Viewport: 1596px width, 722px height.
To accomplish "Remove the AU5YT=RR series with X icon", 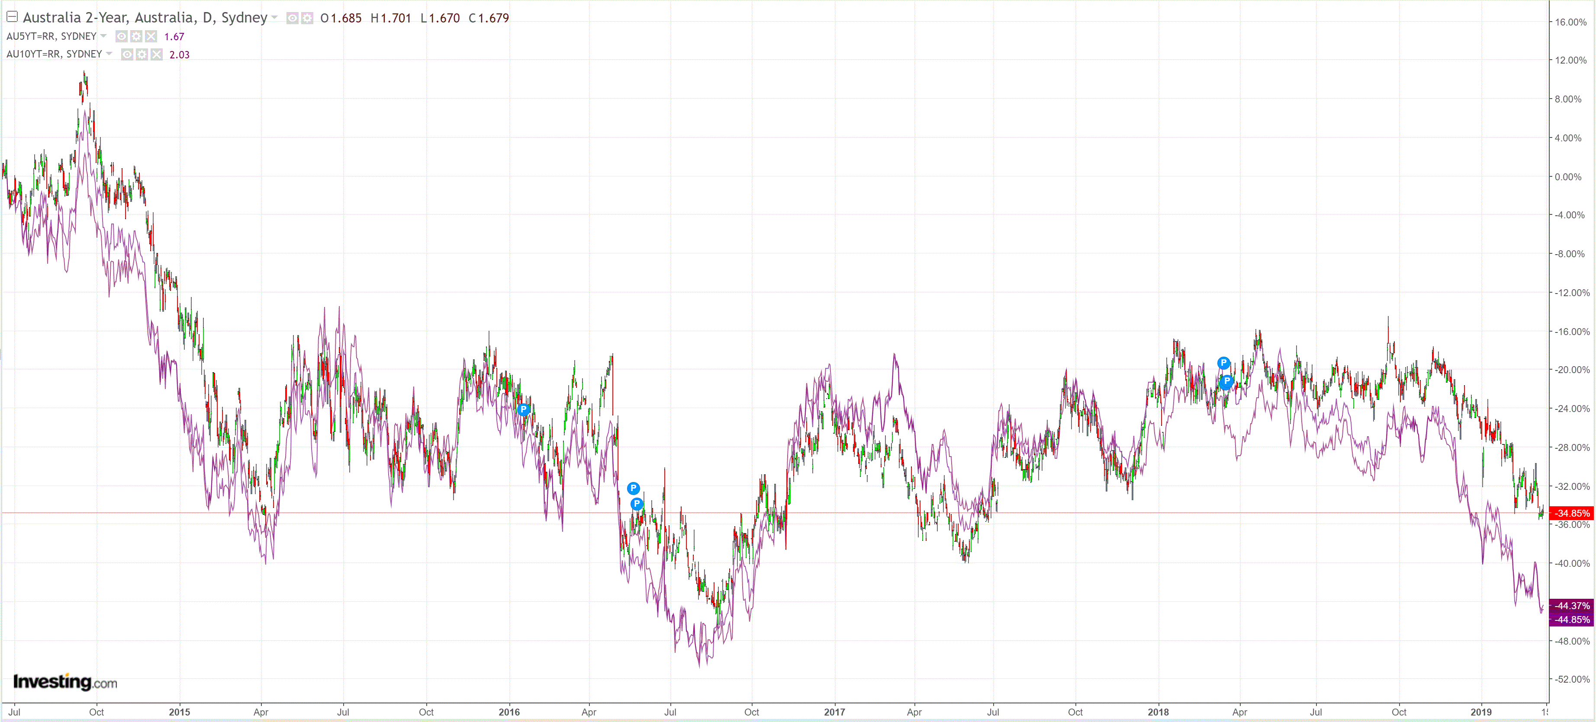I will coord(151,37).
